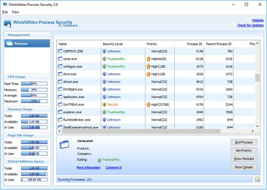Click the orange priority arrow for SynTPEnh.exe

pos(148,105)
